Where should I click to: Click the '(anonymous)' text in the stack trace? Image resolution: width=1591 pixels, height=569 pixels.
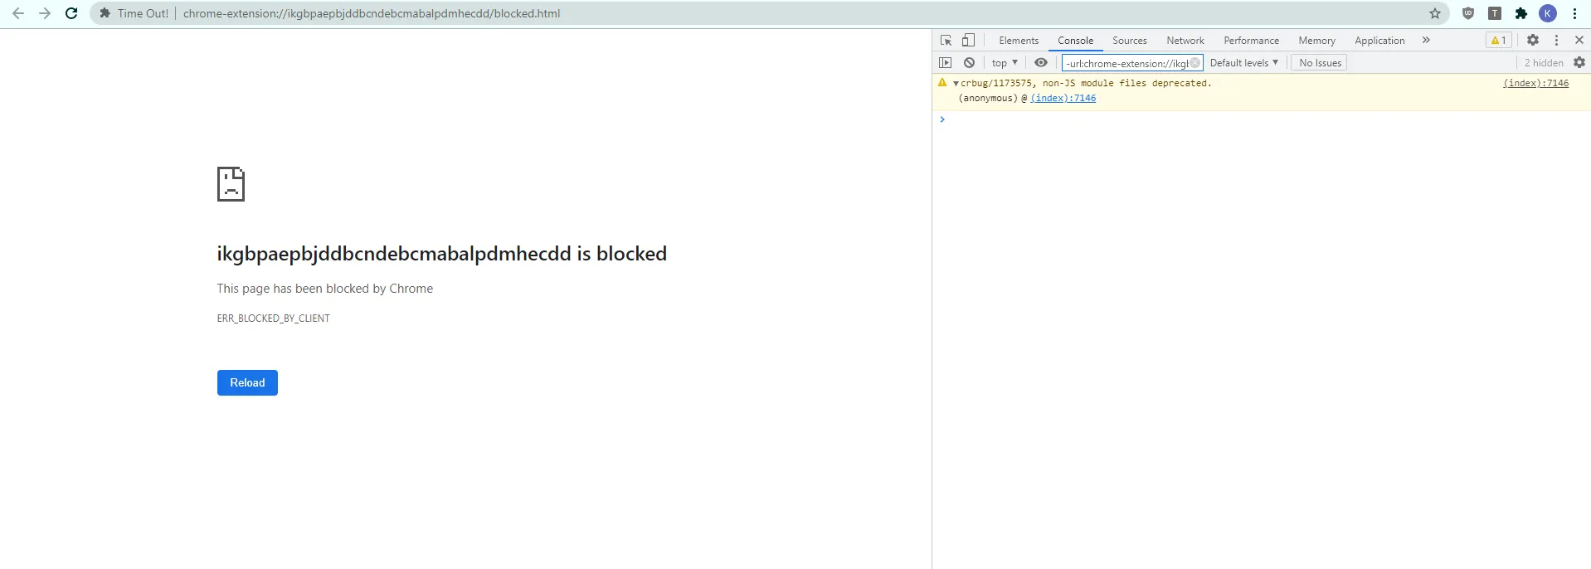click(x=988, y=98)
